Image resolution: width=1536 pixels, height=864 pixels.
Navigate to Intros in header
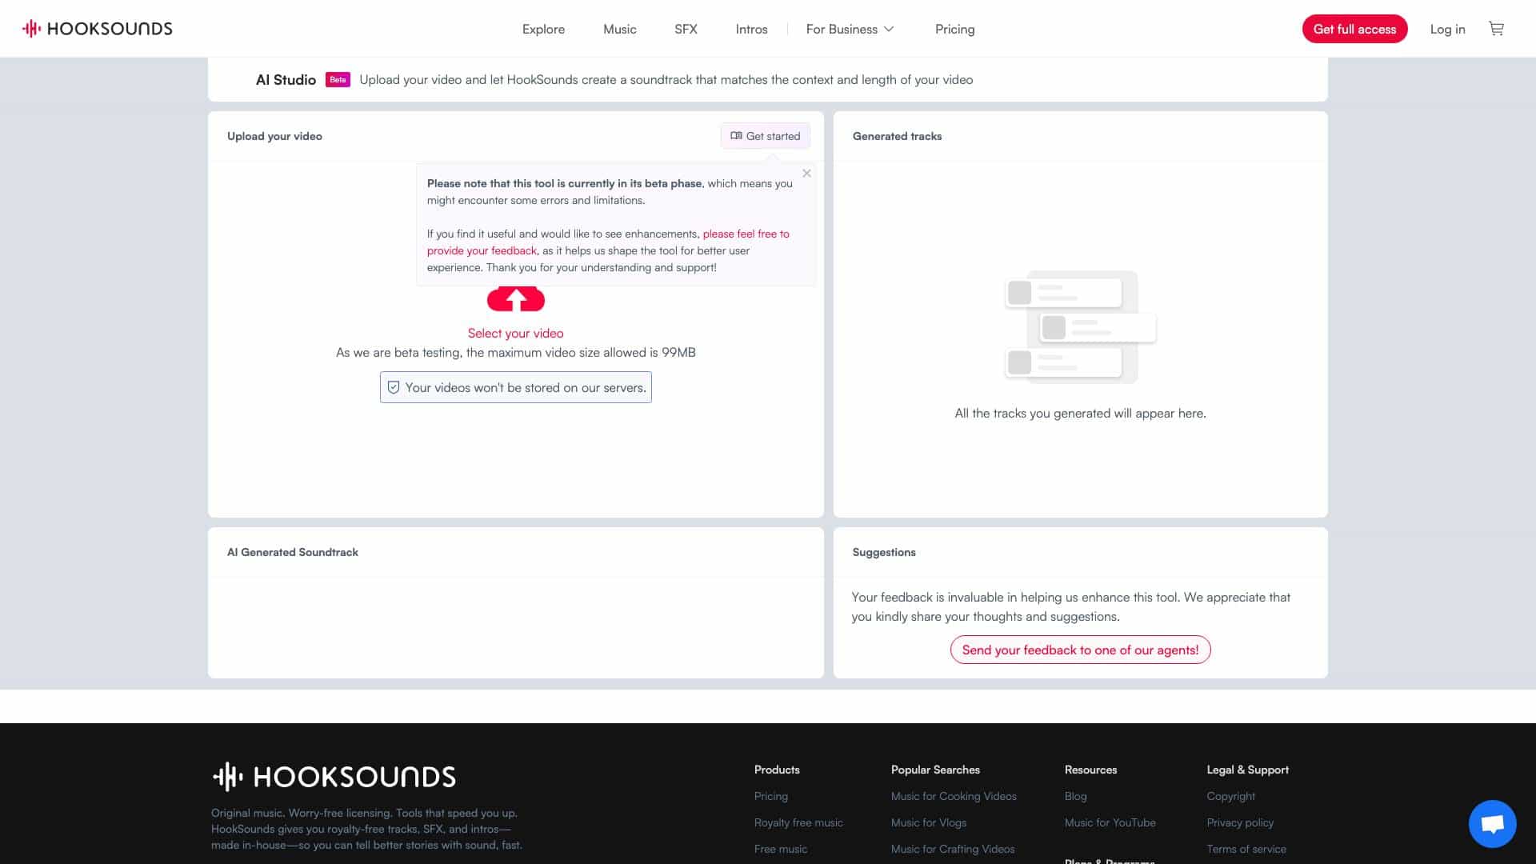[x=751, y=29]
